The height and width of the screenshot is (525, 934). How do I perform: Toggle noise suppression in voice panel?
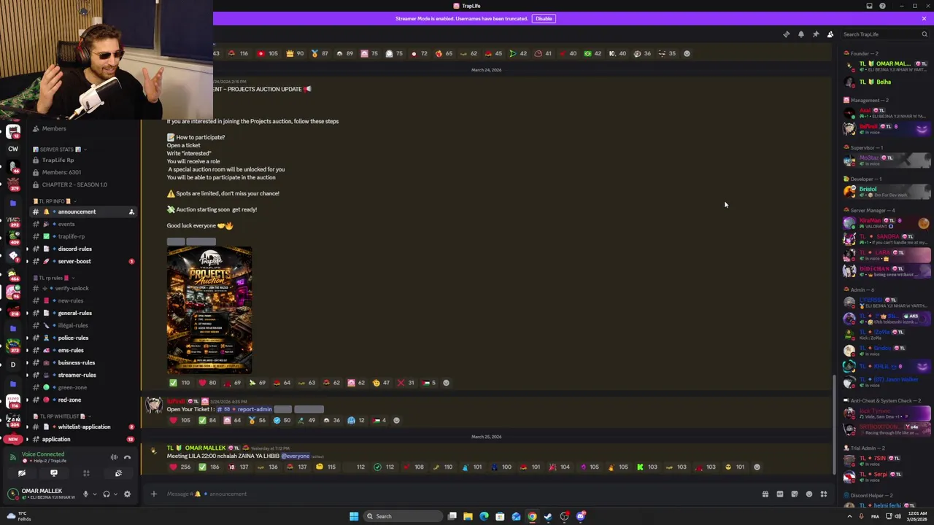tap(114, 457)
